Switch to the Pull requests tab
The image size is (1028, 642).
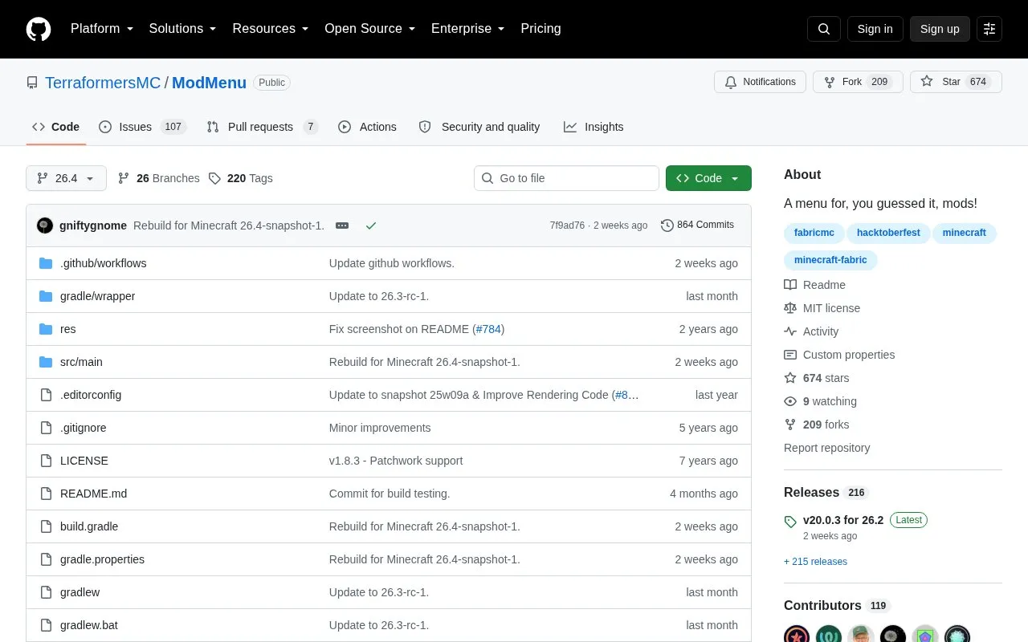point(263,127)
